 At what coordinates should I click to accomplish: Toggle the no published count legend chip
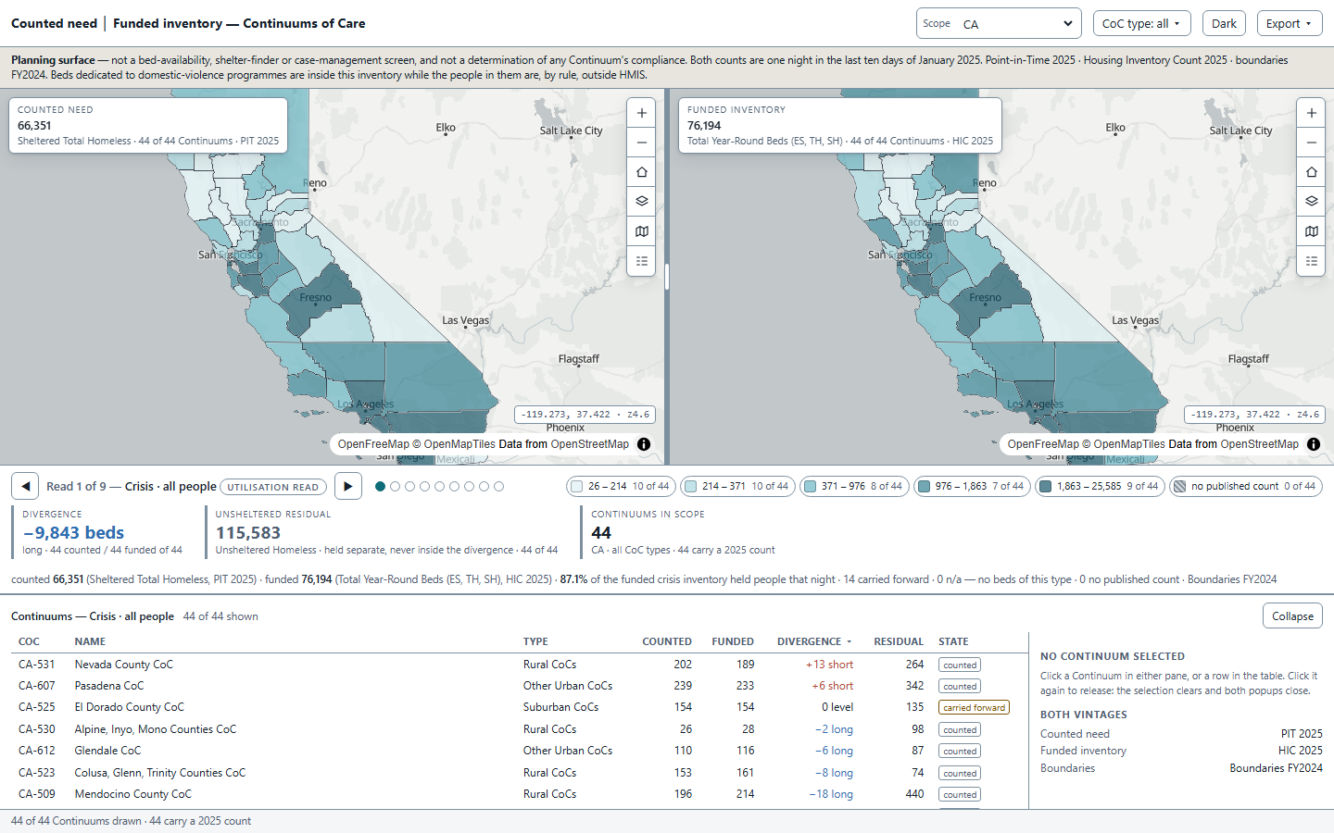pyautogui.click(x=1246, y=486)
